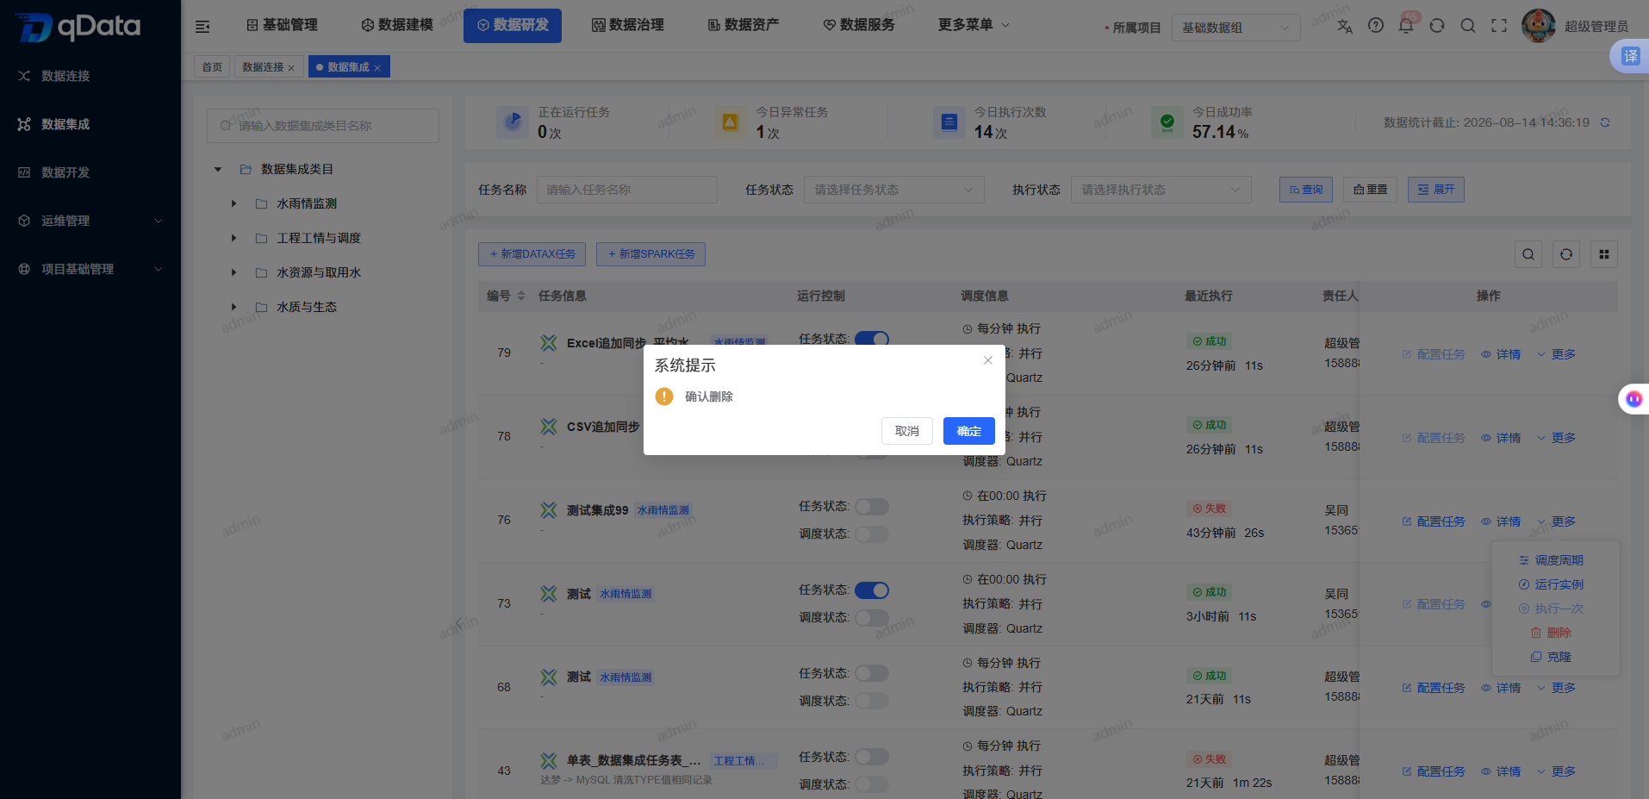Click table search toggle icon
1649x799 pixels.
pos(1528,254)
